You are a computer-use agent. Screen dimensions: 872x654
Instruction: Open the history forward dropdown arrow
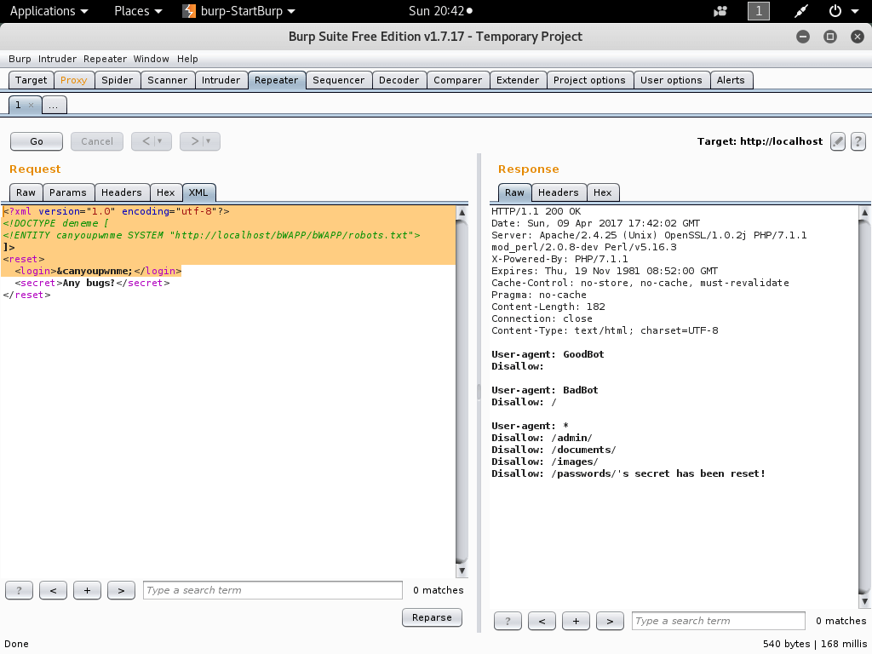(209, 141)
